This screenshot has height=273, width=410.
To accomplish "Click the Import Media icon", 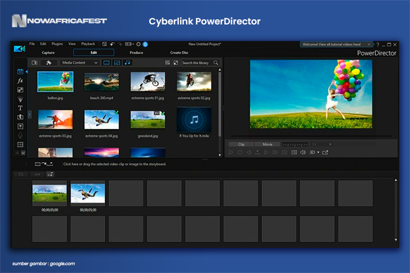I will (x=35, y=63).
